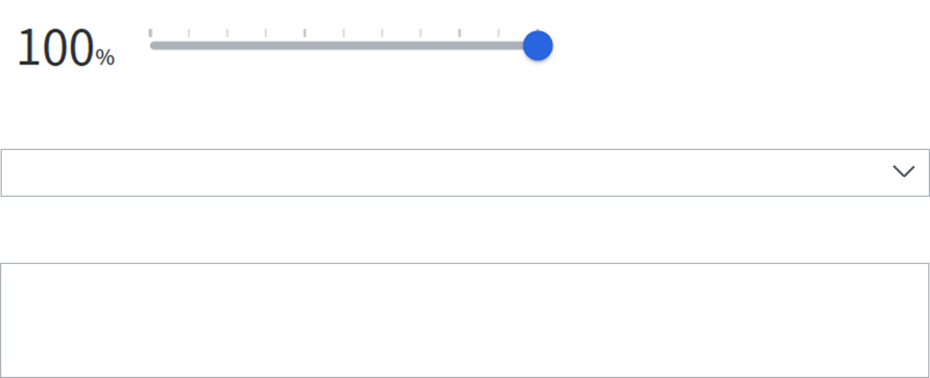Move the slider to the 80% tick mark

460,46
